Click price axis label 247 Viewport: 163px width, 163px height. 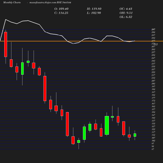pos(153,58)
